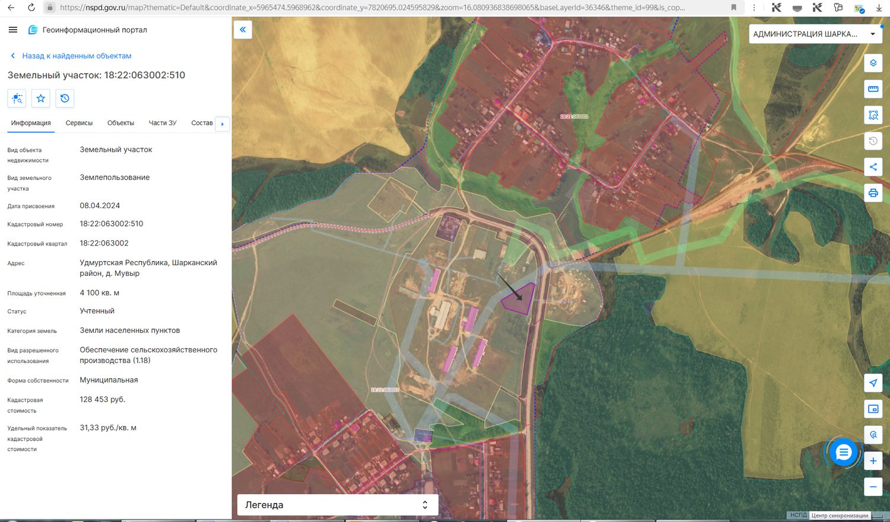Locate my position arrow icon
This screenshot has height=522, width=890.
[x=873, y=383]
